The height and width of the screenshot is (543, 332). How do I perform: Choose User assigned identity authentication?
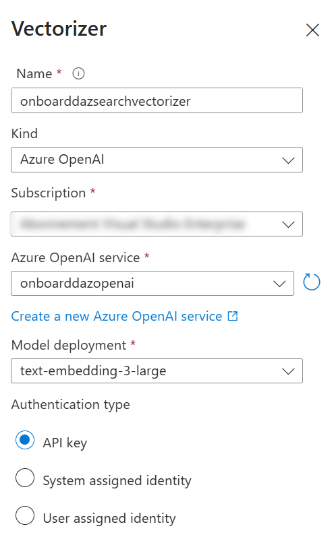25,515
